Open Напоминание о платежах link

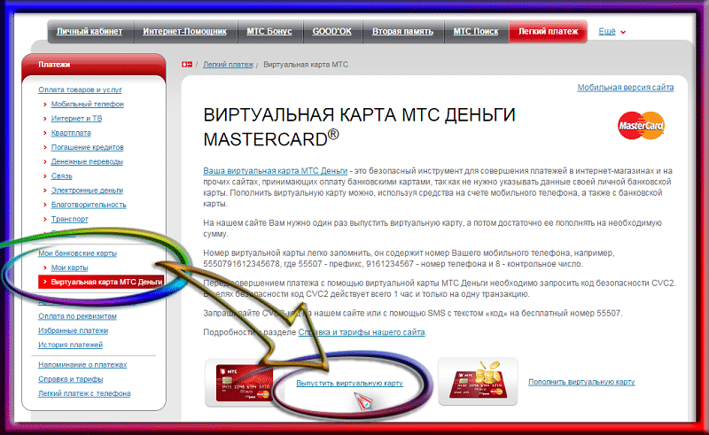(x=82, y=365)
